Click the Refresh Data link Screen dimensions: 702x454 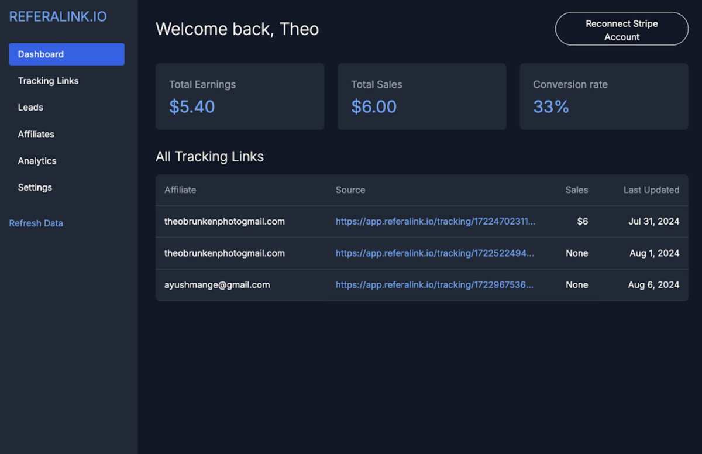[36, 223]
